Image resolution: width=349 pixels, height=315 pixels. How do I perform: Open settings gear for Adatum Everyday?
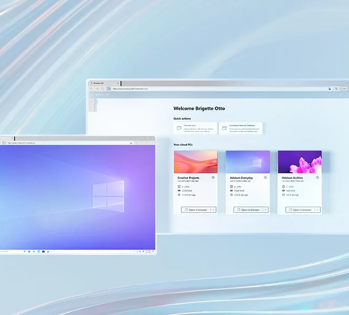coord(265,177)
